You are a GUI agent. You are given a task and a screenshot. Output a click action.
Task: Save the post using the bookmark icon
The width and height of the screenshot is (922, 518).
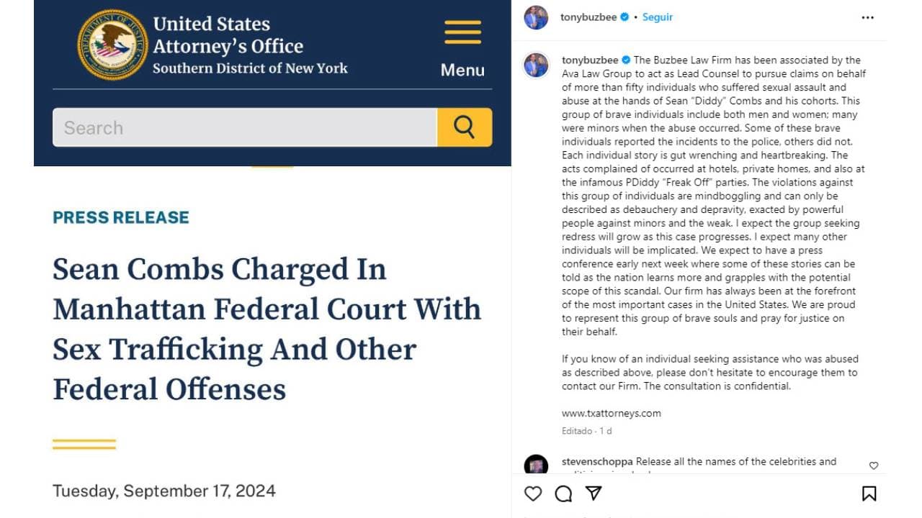click(x=870, y=494)
